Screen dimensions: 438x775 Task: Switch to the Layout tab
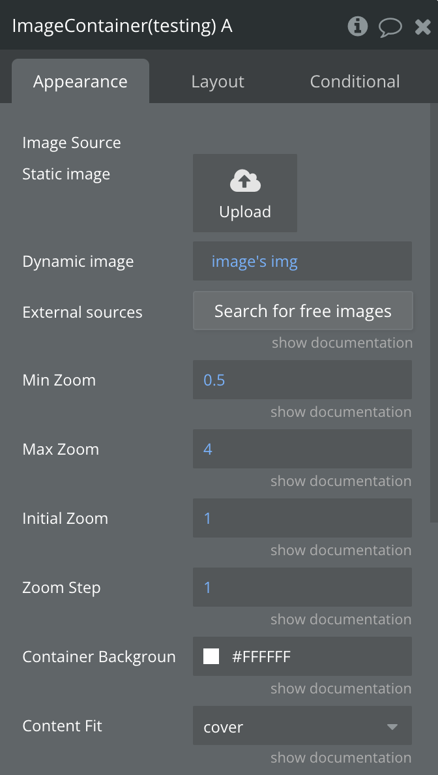click(218, 82)
